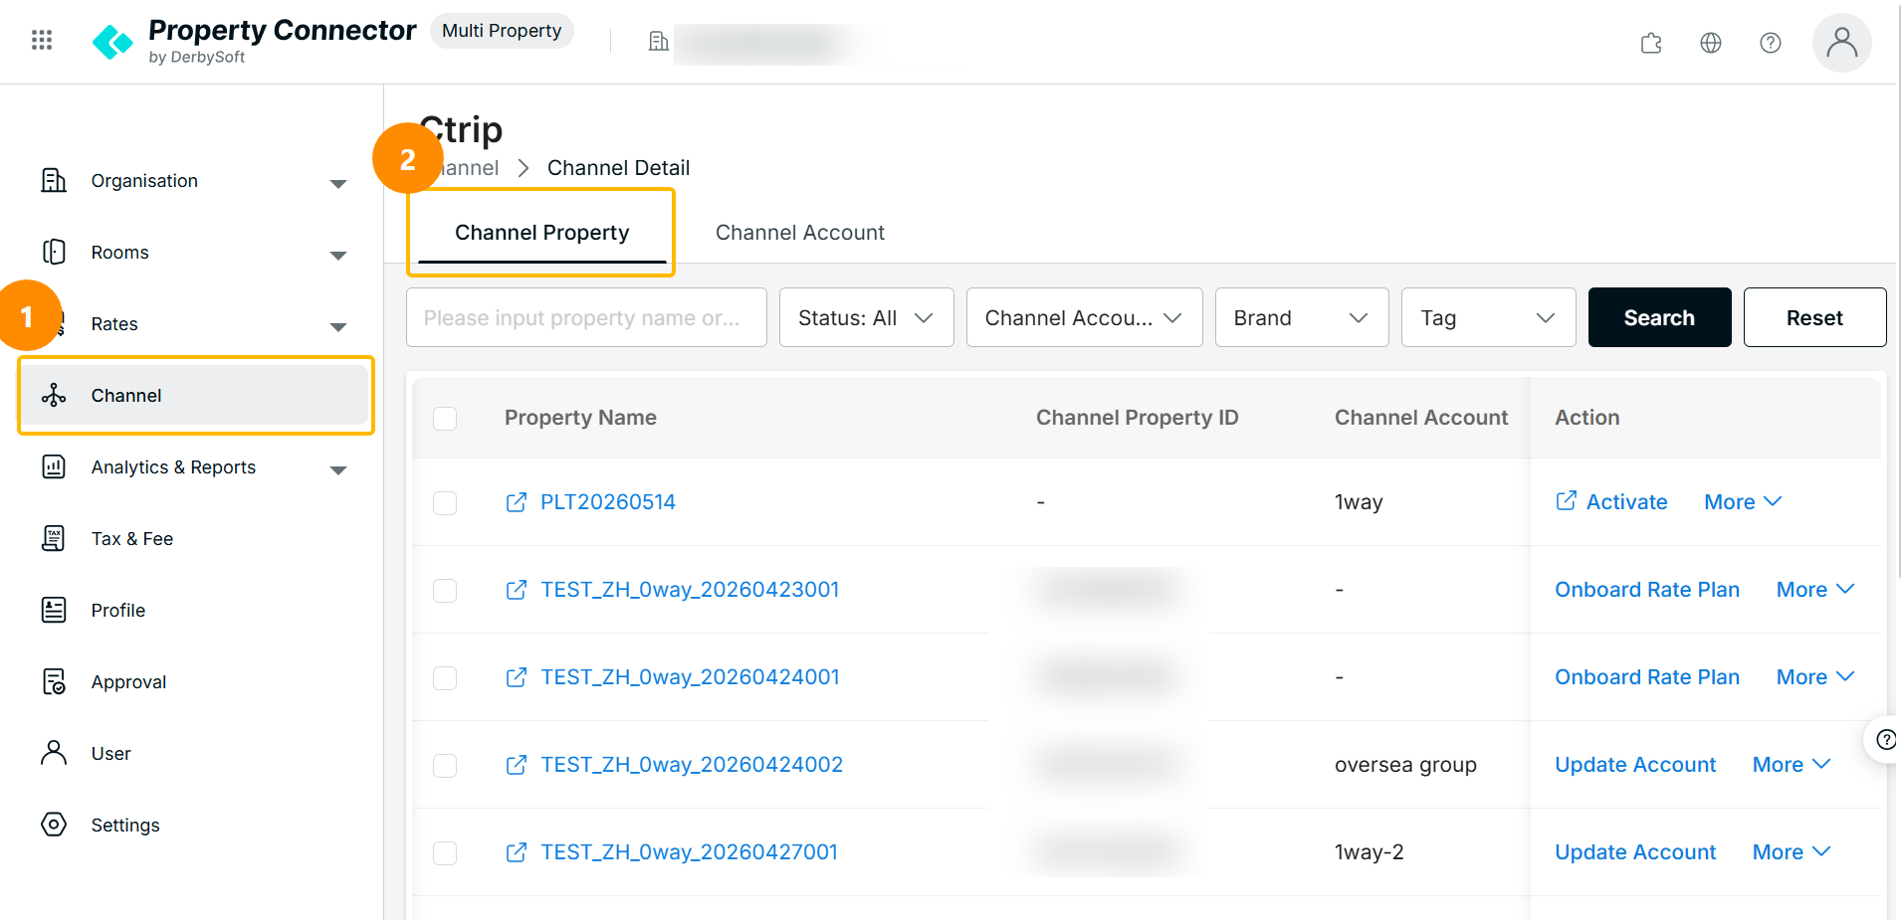Toggle the select-all checkbox in table header
1901x922 pixels.
(445, 419)
